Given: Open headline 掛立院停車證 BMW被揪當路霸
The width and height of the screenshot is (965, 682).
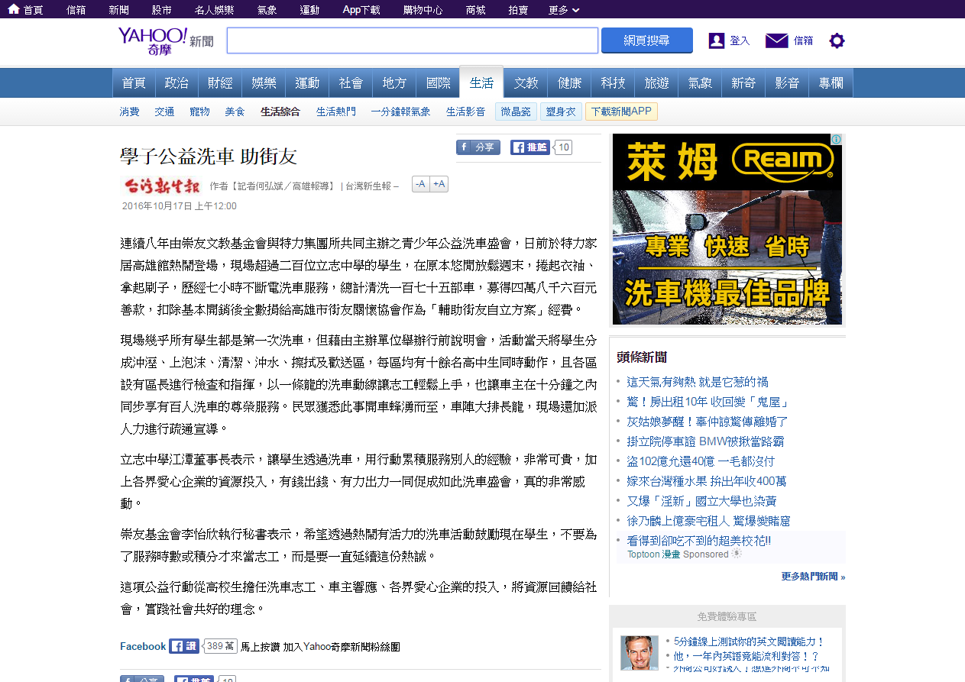Looking at the screenshot, I should 705,441.
